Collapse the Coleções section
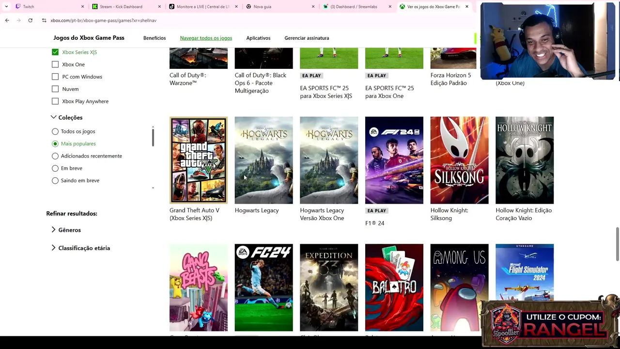Image resolution: width=620 pixels, height=349 pixels. coord(67,117)
